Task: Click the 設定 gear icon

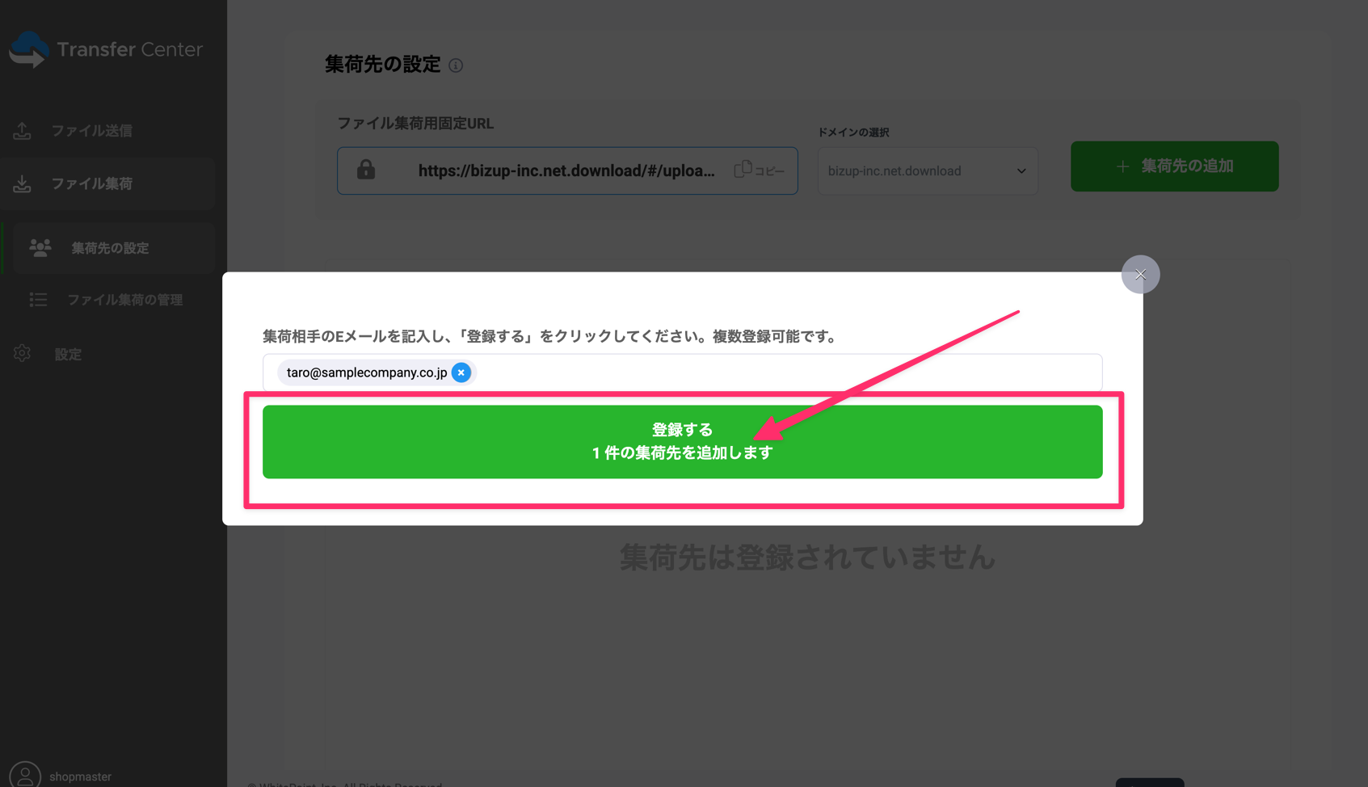Action: point(22,353)
